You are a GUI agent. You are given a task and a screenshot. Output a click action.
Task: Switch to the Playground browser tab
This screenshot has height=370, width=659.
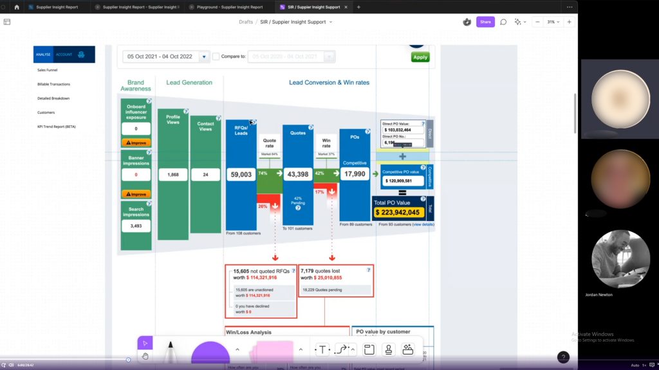point(225,7)
